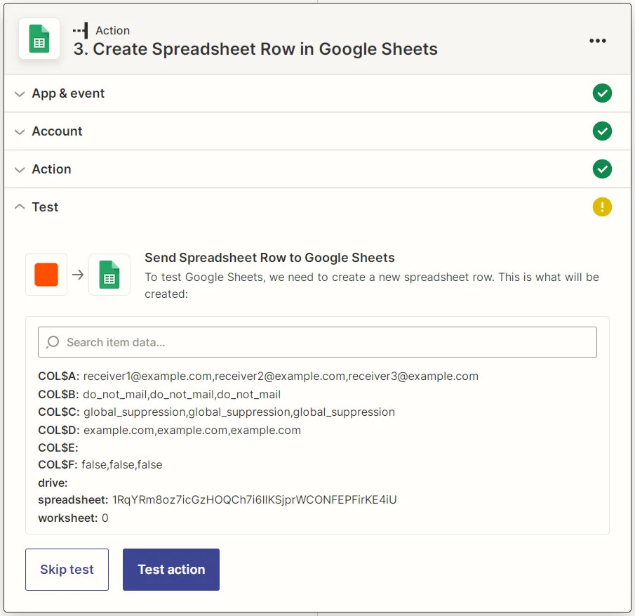Open the three-dot step options menu
Image resolution: width=635 pixels, height=616 pixels.
tap(598, 40)
